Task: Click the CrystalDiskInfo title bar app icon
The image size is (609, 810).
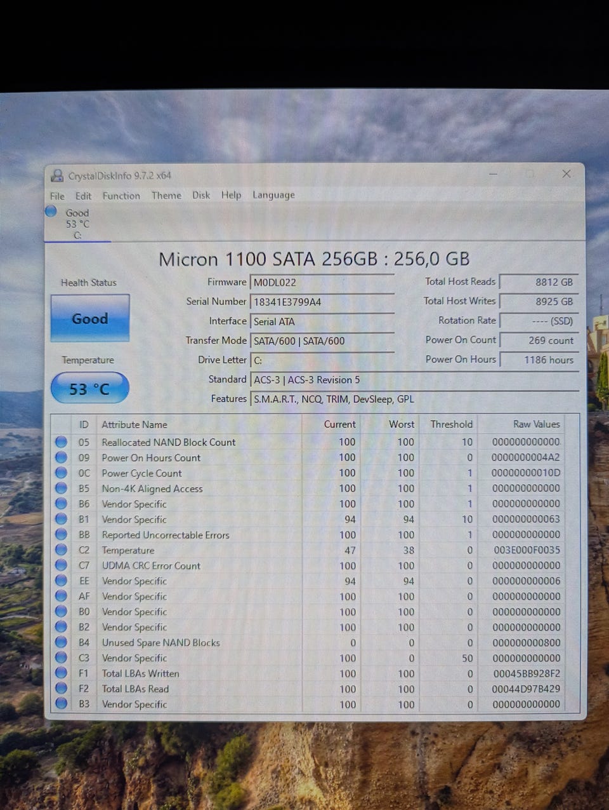Action: pos(57,175)
